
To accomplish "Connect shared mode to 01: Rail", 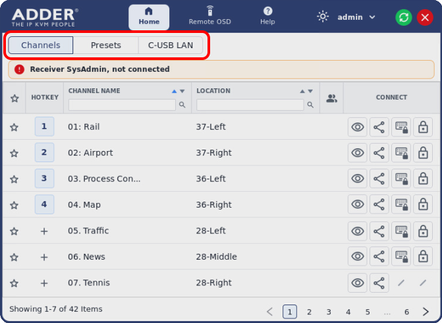I will [379, 127].
